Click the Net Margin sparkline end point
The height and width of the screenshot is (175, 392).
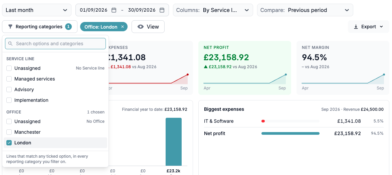384,75
